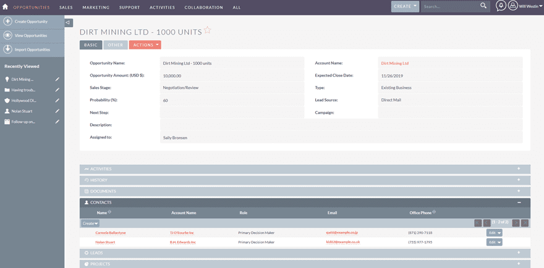Viewport: 544px width, 268px height.
Task: Click the Create Opportunity plus icon
Action: (7, 21)
